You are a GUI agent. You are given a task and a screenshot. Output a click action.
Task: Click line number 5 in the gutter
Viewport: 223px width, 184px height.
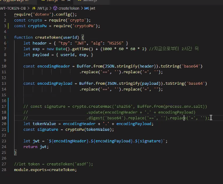[5, 37]
